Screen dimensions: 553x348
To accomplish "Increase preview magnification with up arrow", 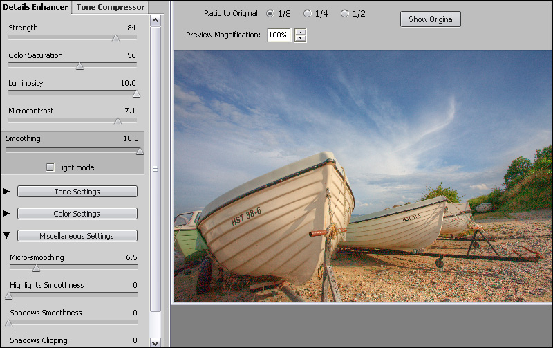I will pos(300,31).
